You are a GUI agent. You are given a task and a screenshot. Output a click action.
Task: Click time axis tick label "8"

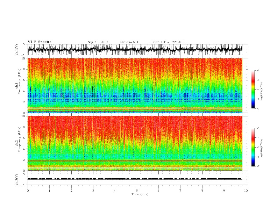tap(202, 191)
